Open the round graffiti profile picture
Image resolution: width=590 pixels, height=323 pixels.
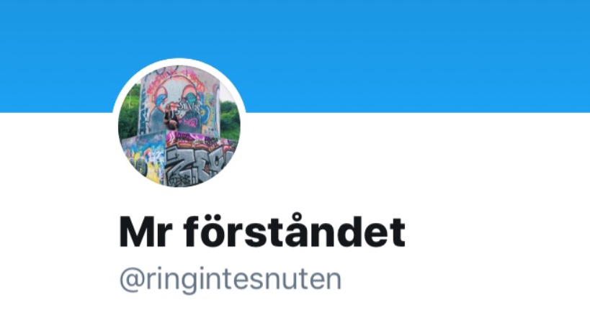tap(179, 125)
